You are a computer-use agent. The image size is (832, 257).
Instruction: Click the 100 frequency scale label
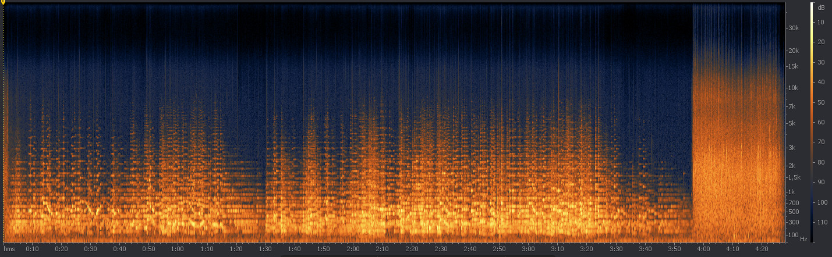(x=792, y=234)
